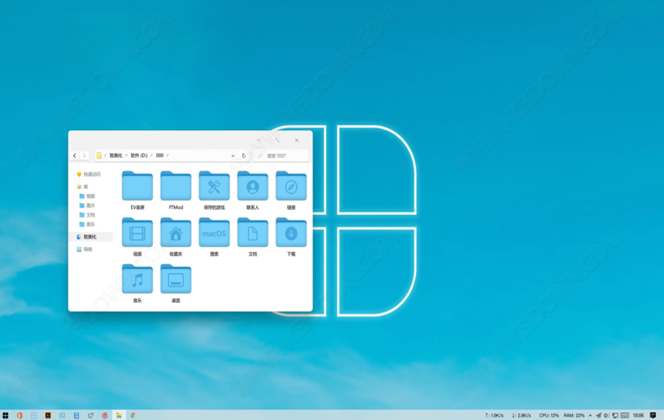The width and height of the screenshot is (664, 420).
Task: Click the download speed 2.8K/s indicator
Action: [521, 415]
